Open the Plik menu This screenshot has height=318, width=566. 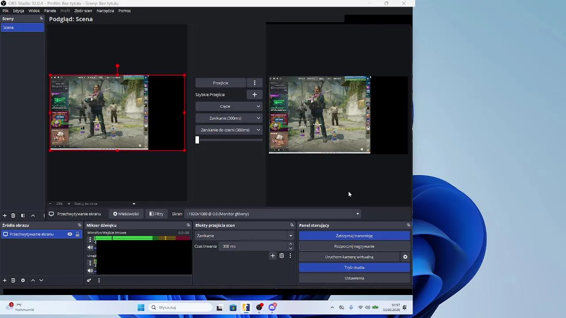pos(5,11)
